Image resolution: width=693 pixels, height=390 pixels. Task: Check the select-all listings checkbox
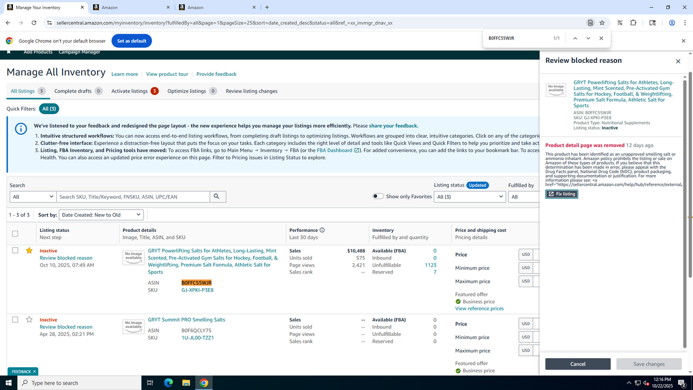pos(15,233)
